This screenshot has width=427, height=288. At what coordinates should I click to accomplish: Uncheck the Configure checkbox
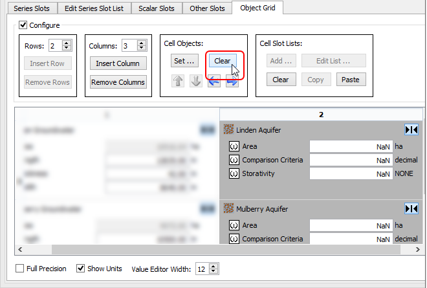[x=23, y=25]
